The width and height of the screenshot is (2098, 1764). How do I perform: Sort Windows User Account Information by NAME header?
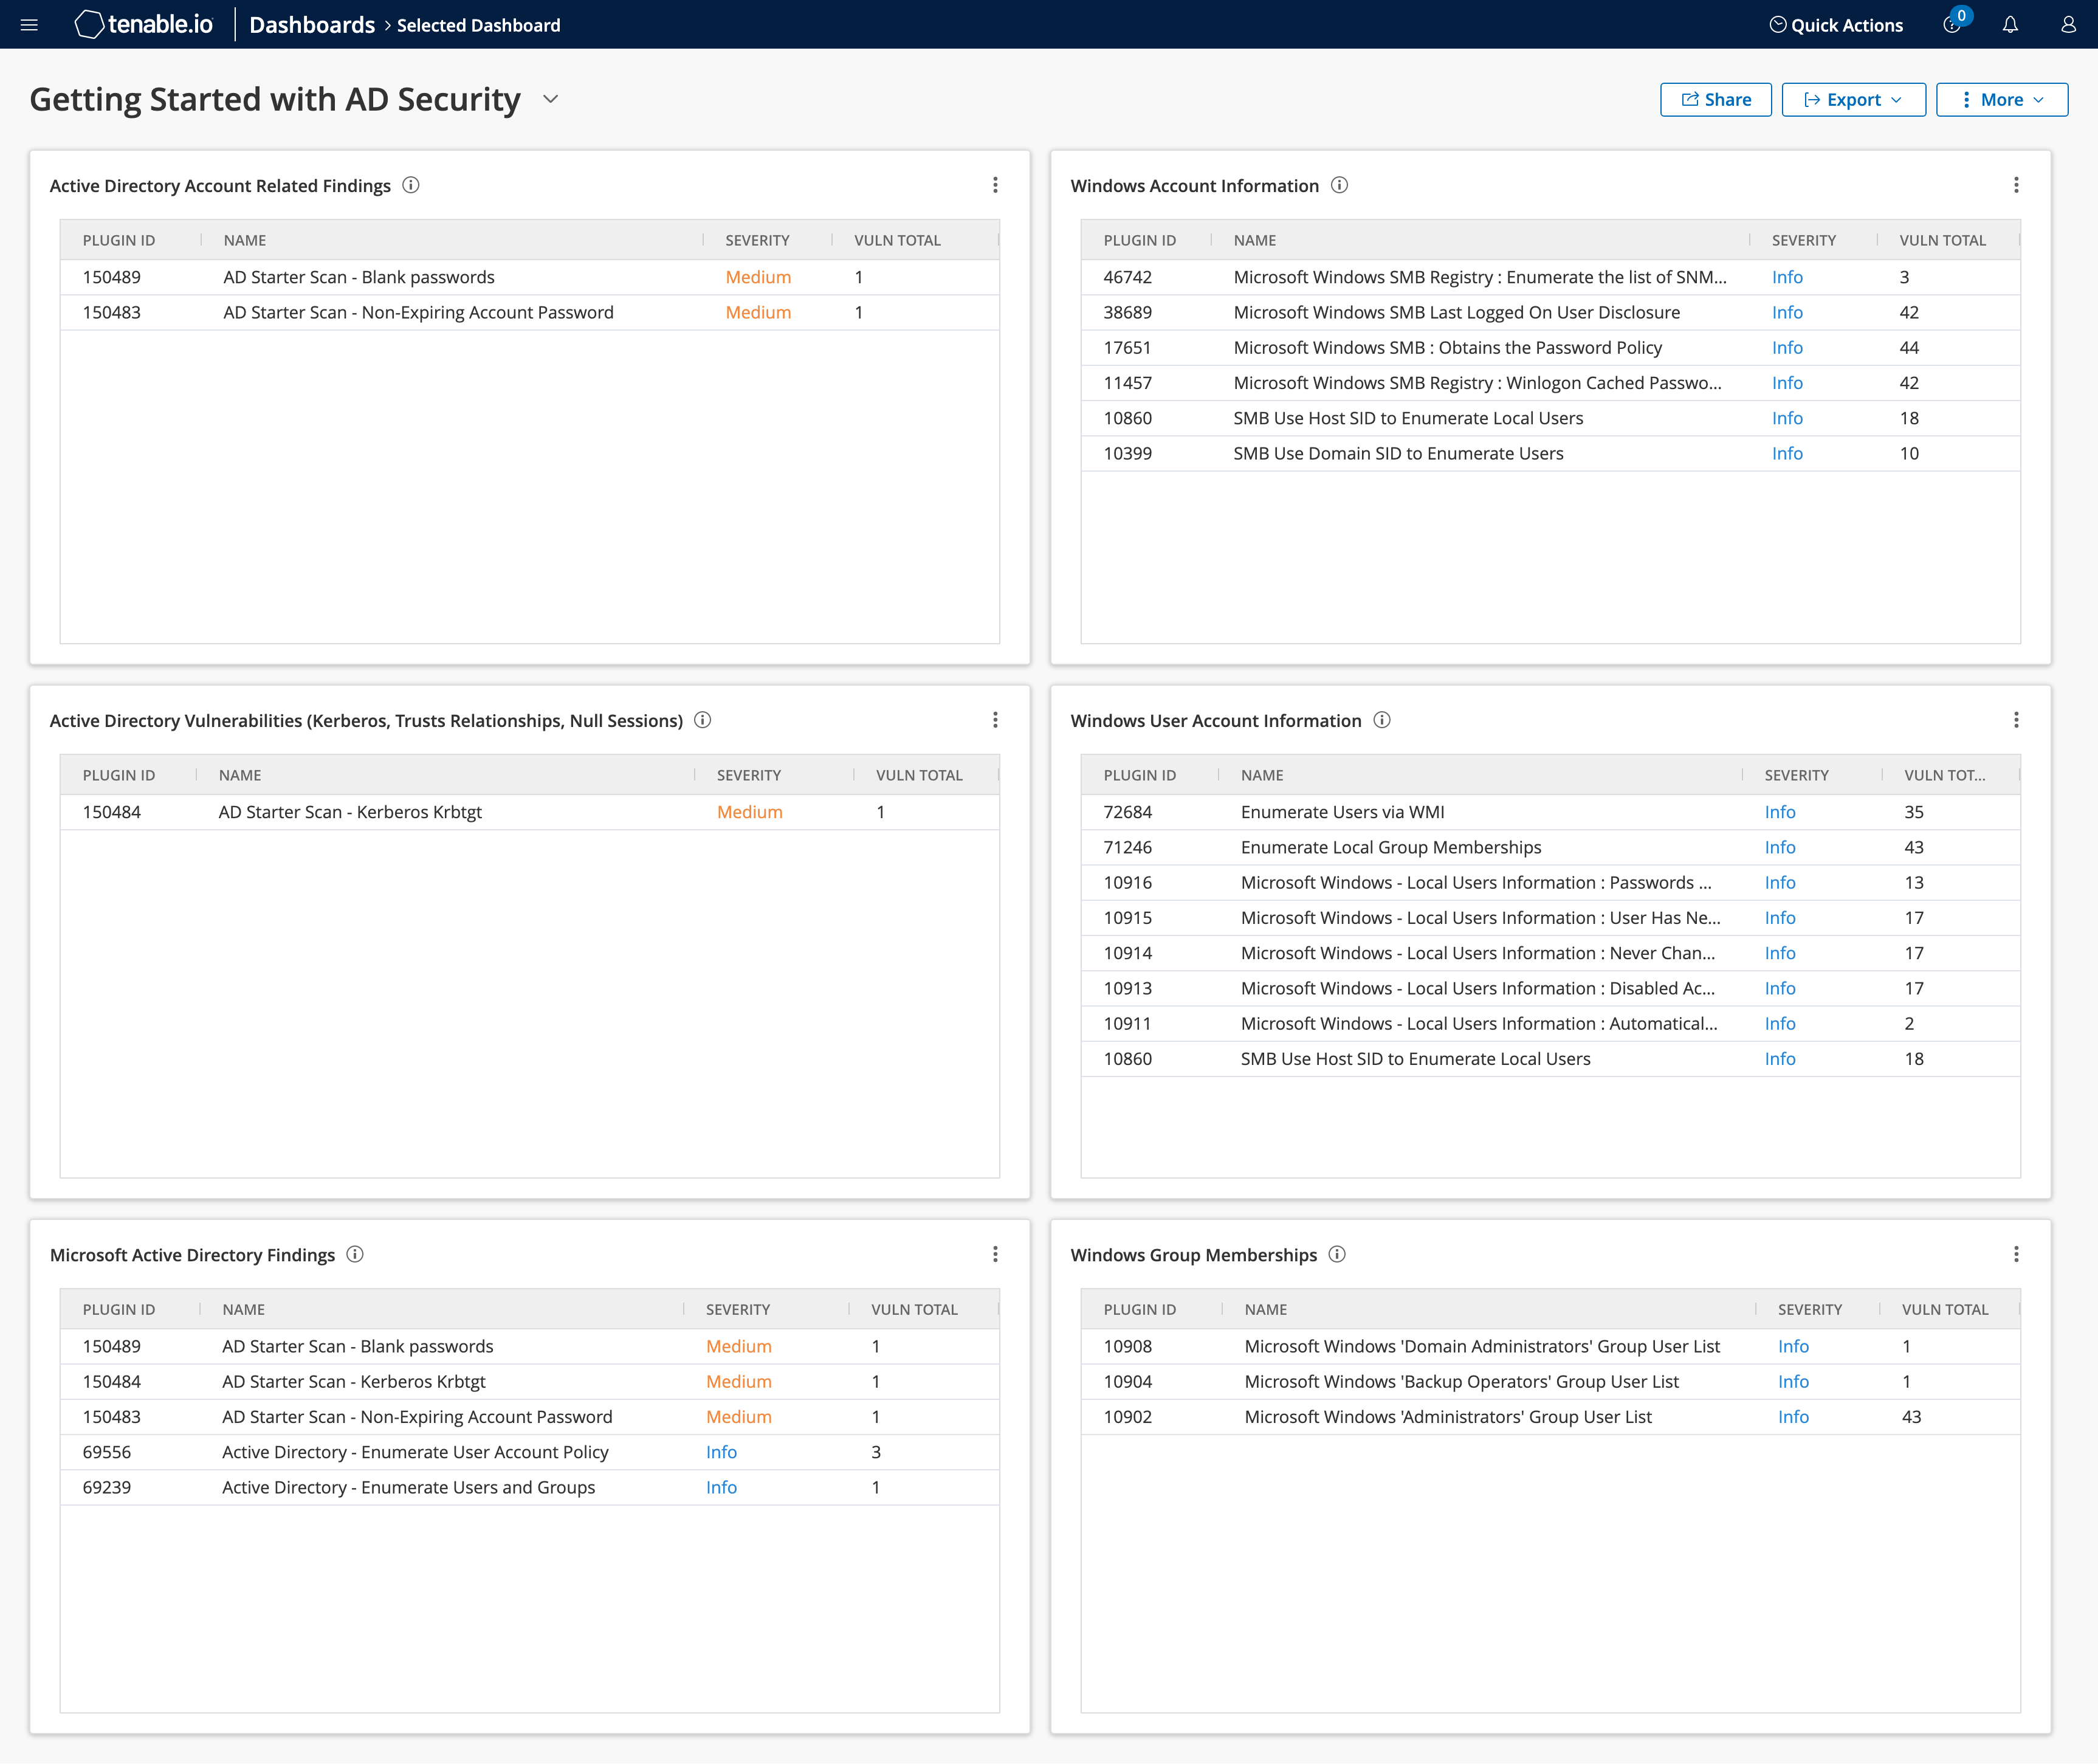1262,775
